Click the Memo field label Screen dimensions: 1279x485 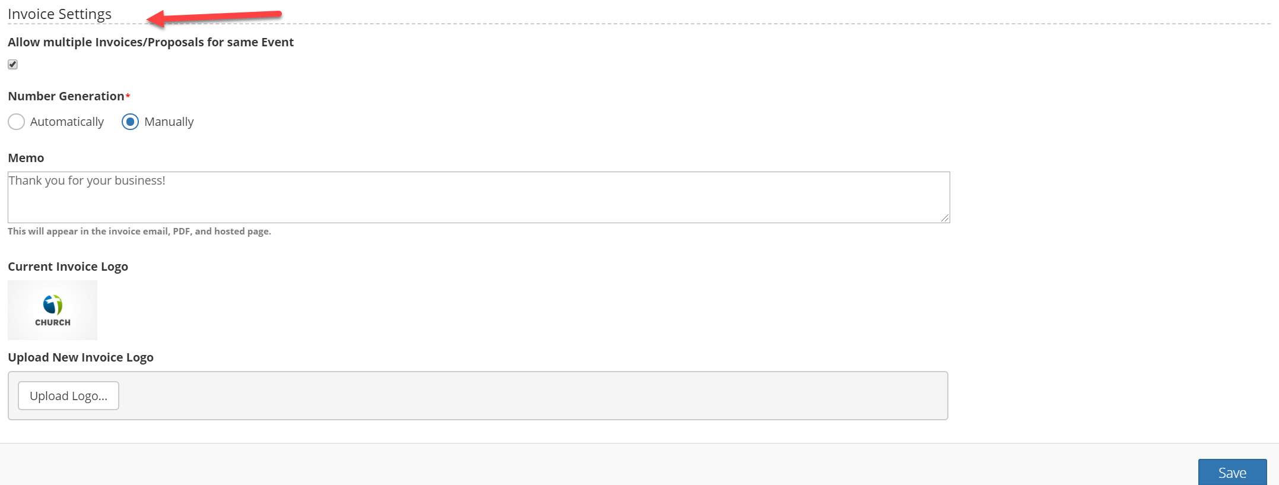pos(26,158)
